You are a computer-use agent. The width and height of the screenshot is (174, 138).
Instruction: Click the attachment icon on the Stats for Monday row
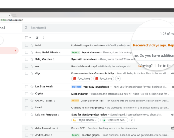click(172, 115)
